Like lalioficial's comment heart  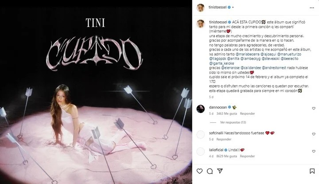click(314, 151)
